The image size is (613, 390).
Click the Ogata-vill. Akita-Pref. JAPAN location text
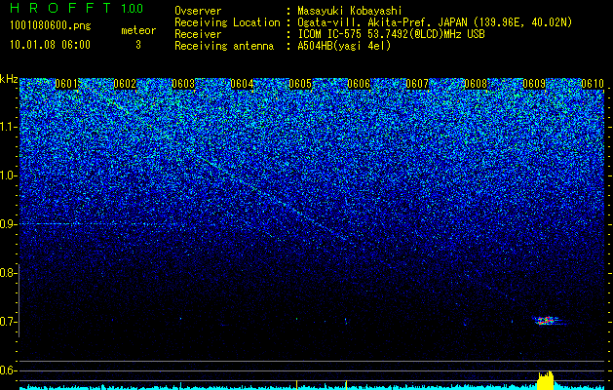pos(435,22)
